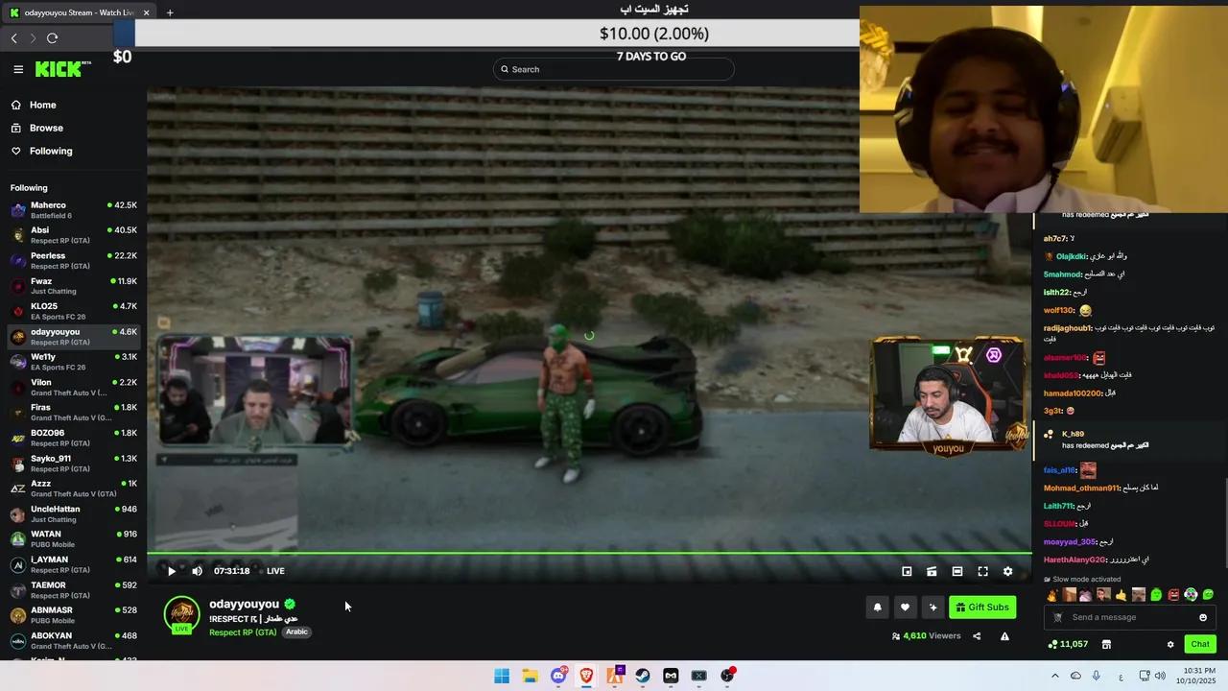The image size is (1228, 691).
Task: Mute the stream volume
Action: pos(197,571)
